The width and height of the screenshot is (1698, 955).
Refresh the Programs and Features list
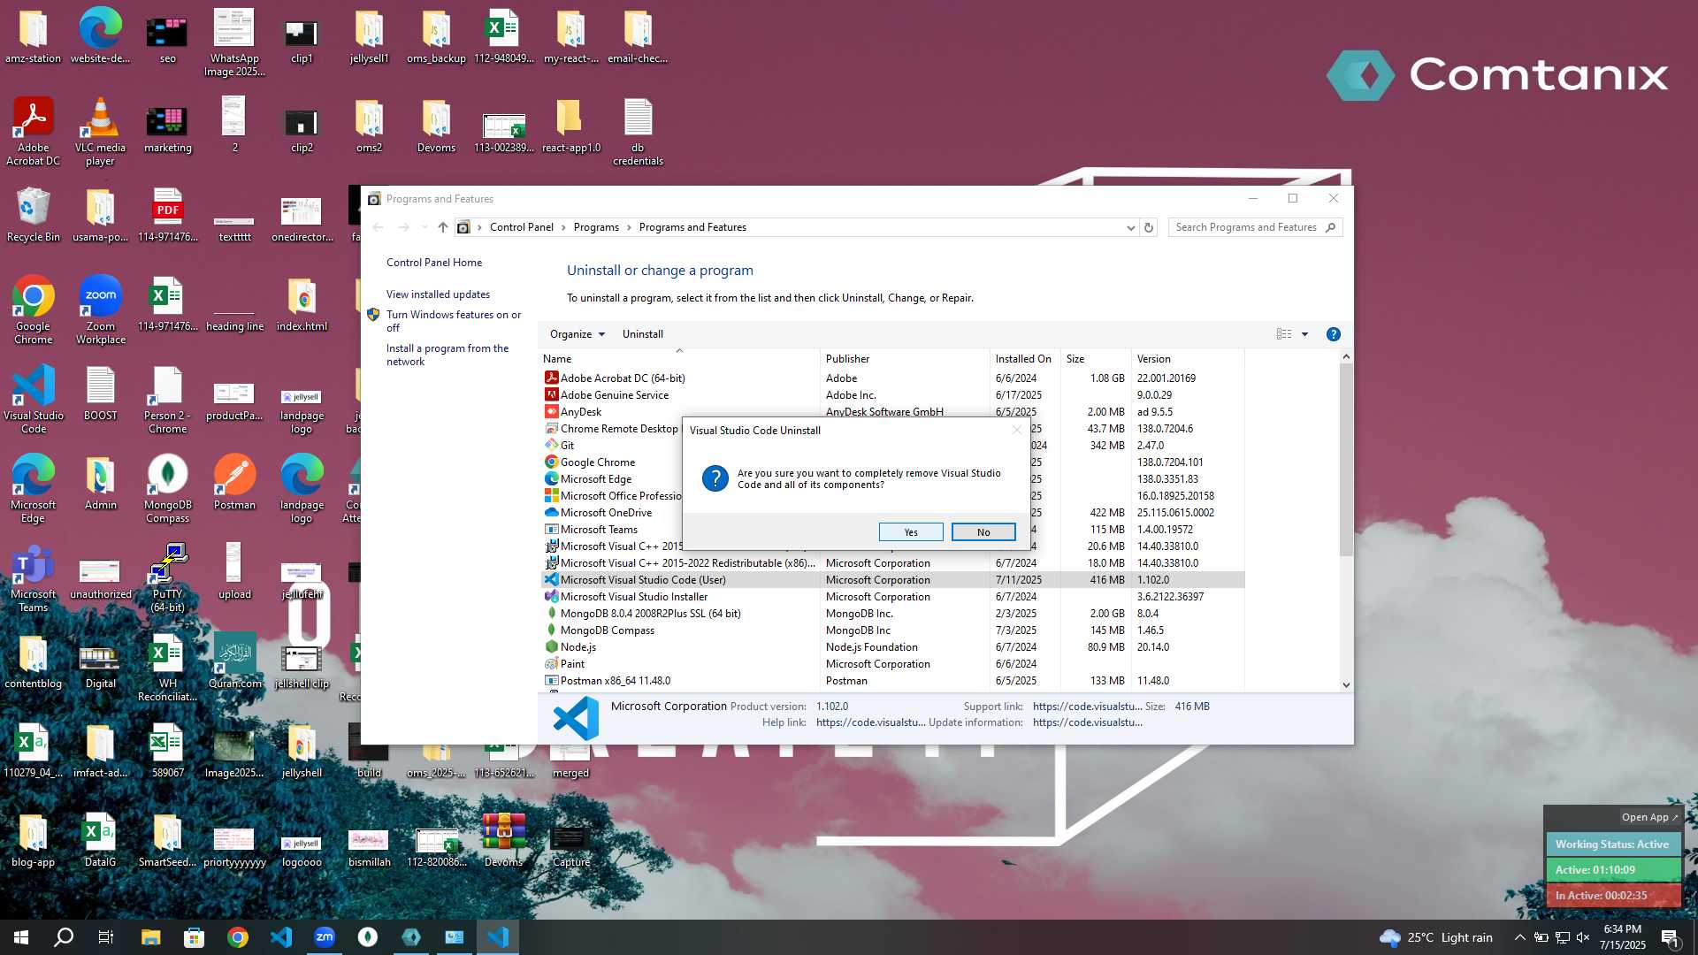(1149, 227)
